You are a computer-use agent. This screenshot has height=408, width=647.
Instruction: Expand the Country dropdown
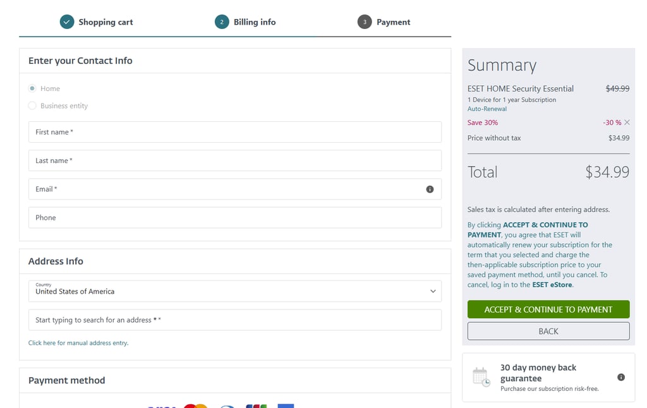coord(235,291)
